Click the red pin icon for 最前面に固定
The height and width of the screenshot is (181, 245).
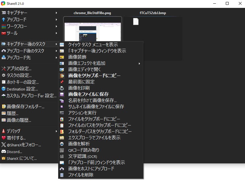point(62,82)
